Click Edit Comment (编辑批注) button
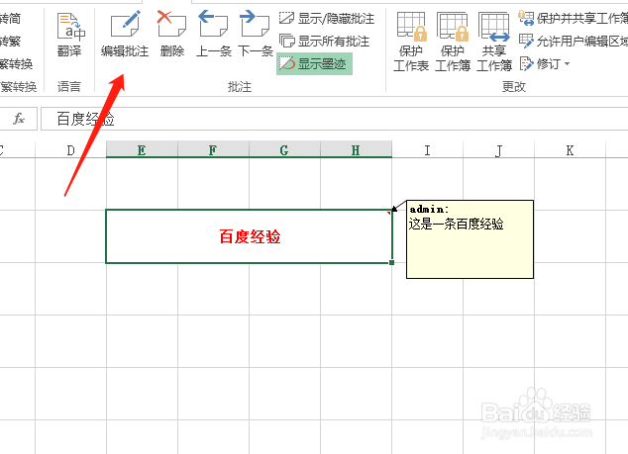Viewport: 628px width, 454px height. (125, 35)
